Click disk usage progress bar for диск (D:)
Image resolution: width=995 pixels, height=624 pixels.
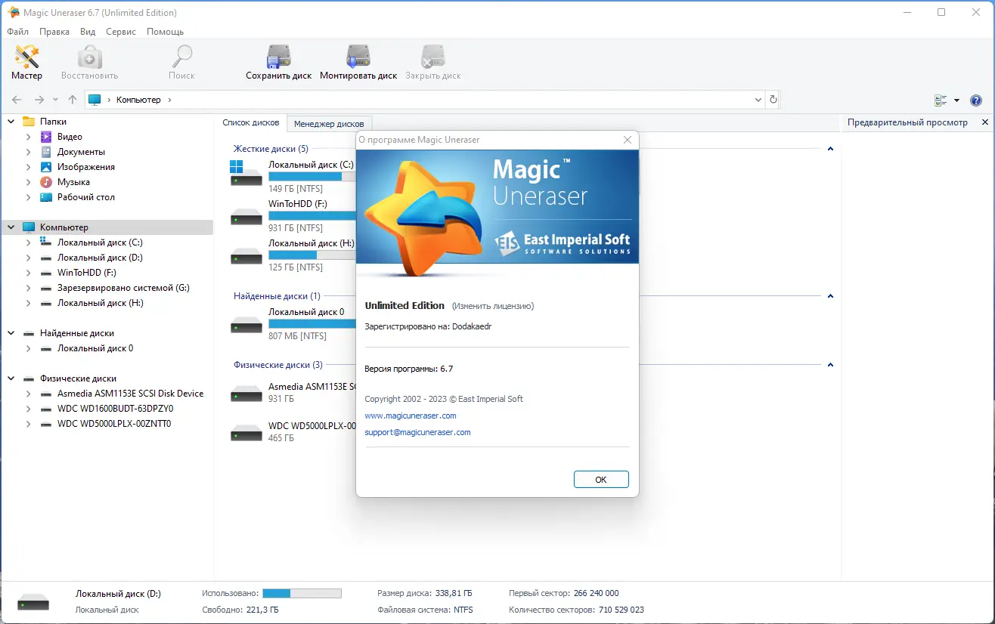click(x=302, y=593)
